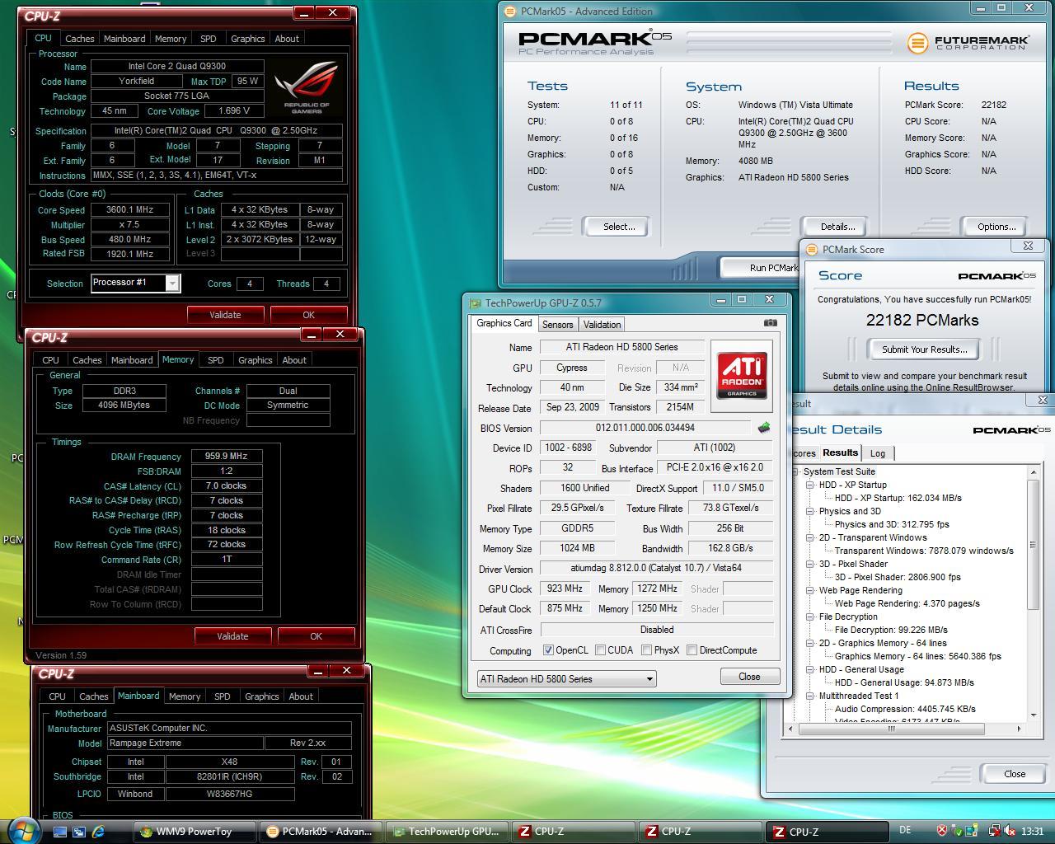
Task: Click Validate button in CPU-Z CPU window
Action: [x=225, y=315]
